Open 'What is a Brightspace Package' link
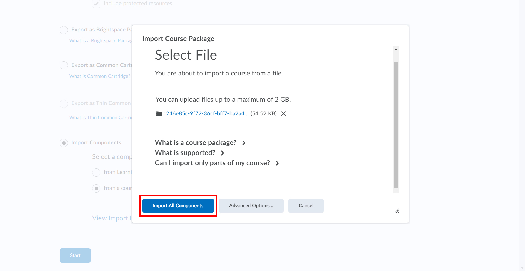This screenshot has width=525, height=271. pyautogui.click(x=101, y=41)
